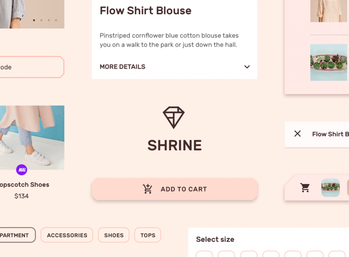Viewport: 349px width, 257px height.
Task: Dismiss Flow Shirt item with X icon
Action: point(297,134)
